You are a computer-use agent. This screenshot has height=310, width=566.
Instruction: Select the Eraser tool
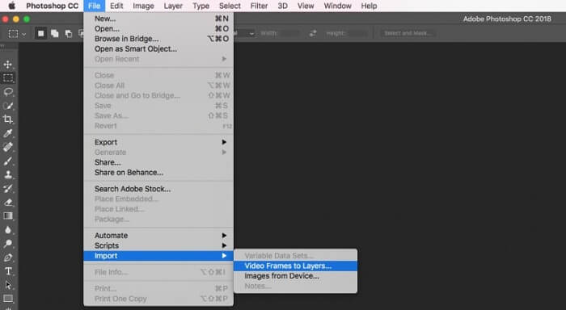(x=8, y=202)
